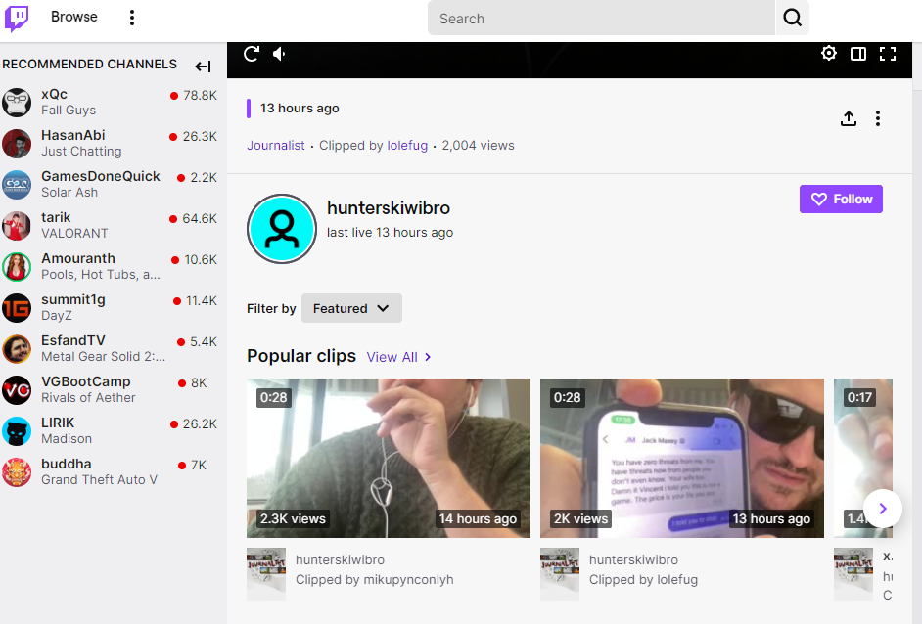The height and width of the screenshot is (624, 922).
Task: Select VGBootCamp channel name in sidebar
Action: 86,381
